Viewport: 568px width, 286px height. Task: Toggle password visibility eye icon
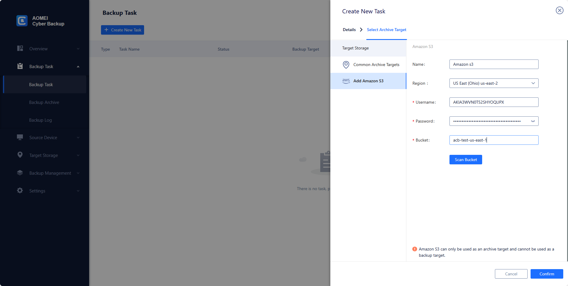pyautogui.click(x=533, y=121)
